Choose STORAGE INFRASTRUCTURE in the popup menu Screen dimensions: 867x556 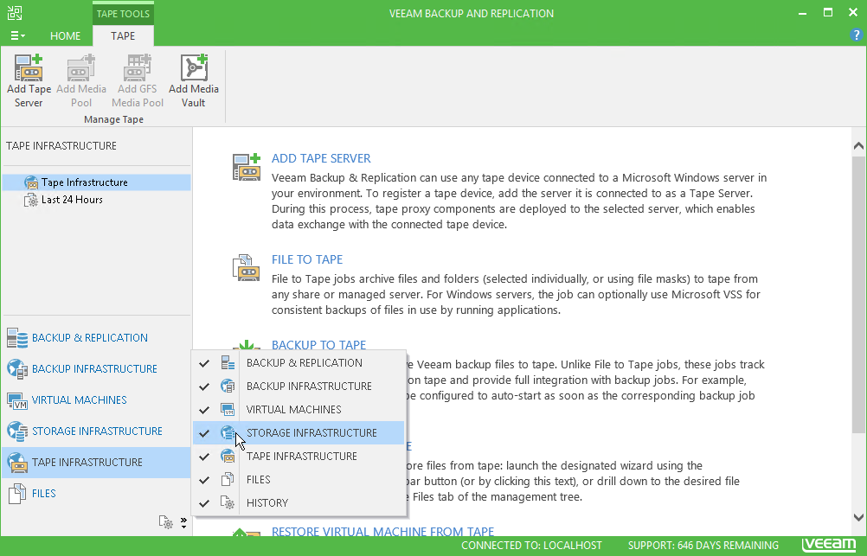pyautogui.click(x=299, y=432)
